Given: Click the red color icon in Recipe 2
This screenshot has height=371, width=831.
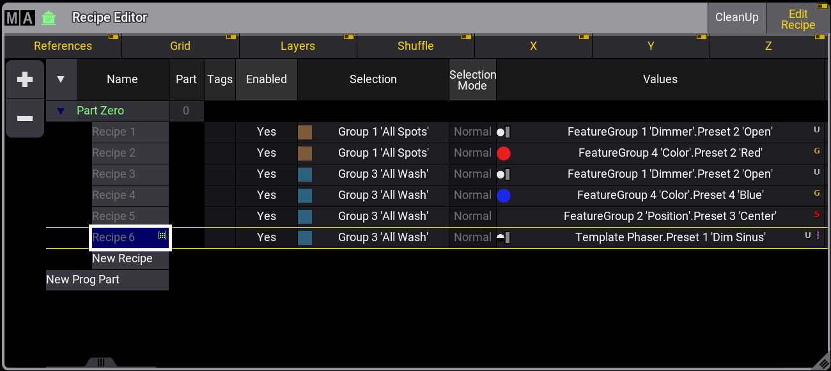Looking at the screenshot, I should pos(504,153).
